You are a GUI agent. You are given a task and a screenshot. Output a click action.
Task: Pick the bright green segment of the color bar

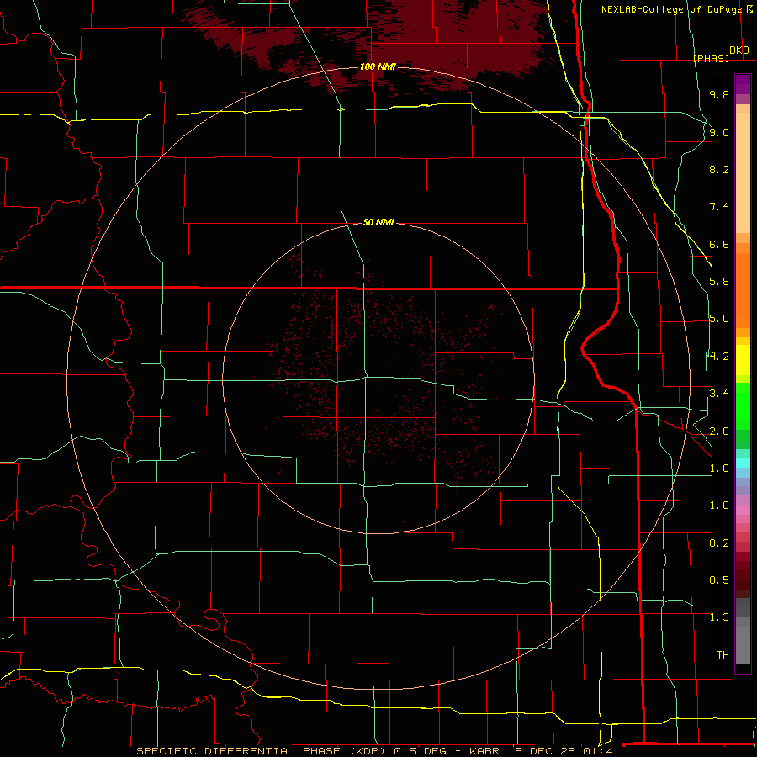point(743,407)
